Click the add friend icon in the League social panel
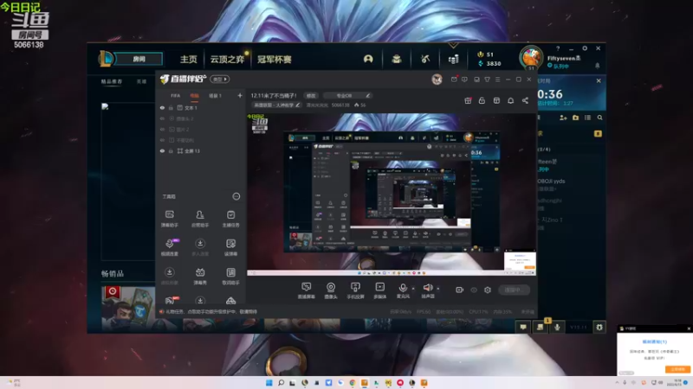The width and height of the screenshot is (693, 389). 563,118
